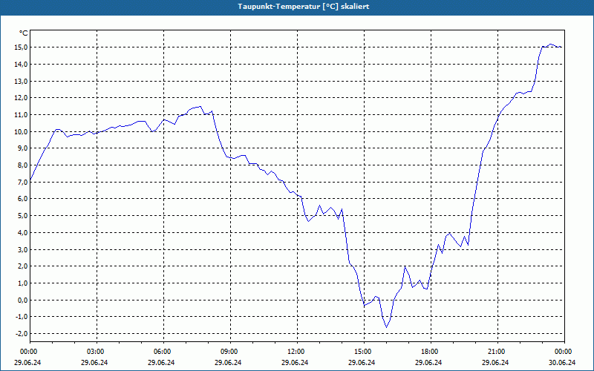Pick the '10,0' y-axis label
Viewport: 594px width, 371px height.
pos(21,132)
